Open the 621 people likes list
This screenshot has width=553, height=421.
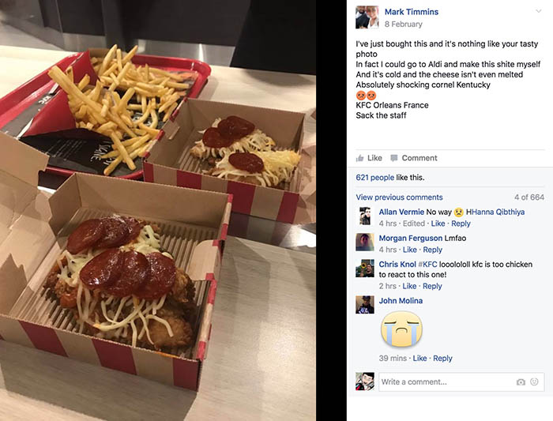[x=374, y=178]
